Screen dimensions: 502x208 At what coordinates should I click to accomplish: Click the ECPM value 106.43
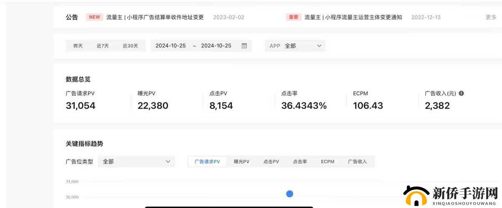(368, 106)
